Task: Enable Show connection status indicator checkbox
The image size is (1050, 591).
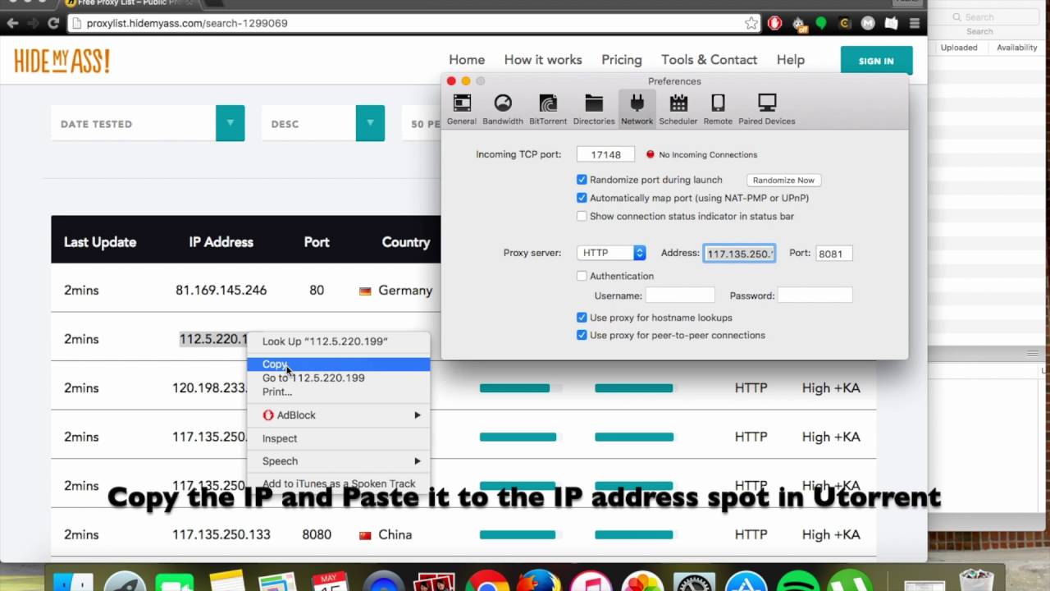Action: coord(582,216)
